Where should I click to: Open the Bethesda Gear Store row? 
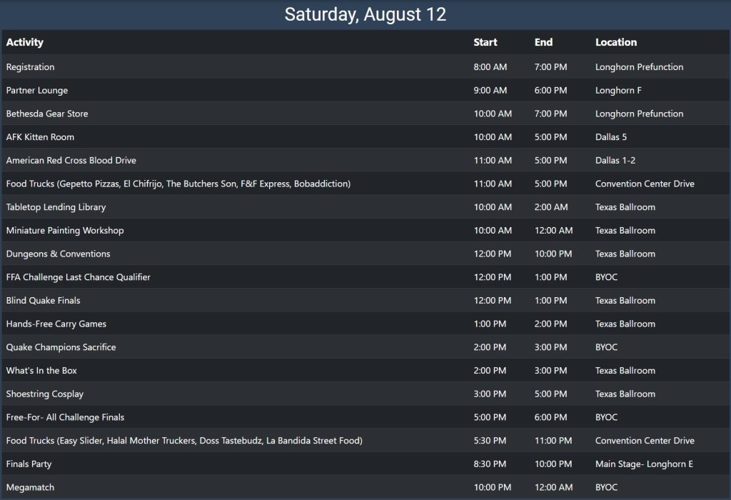click(x=365, y=114)
